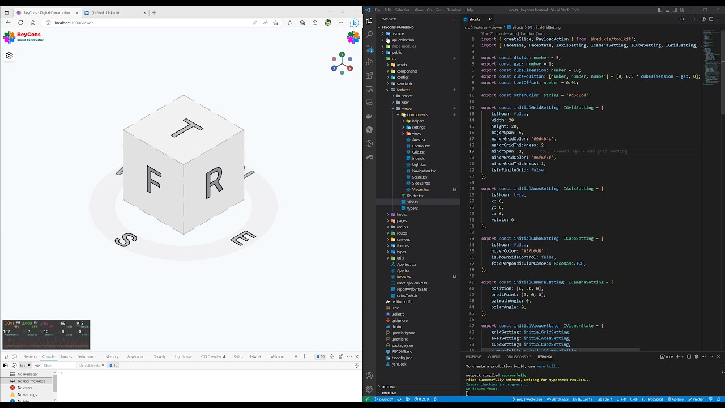Toggle VS Code primary side bar layout
This screenshot has width=725, height=408.
tap(660, 10)
